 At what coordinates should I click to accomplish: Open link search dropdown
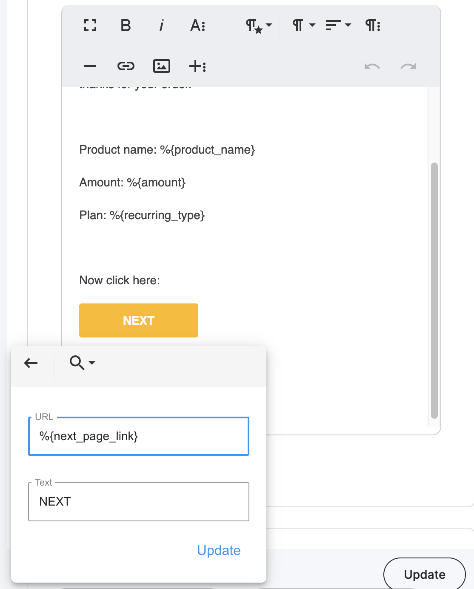82,363
